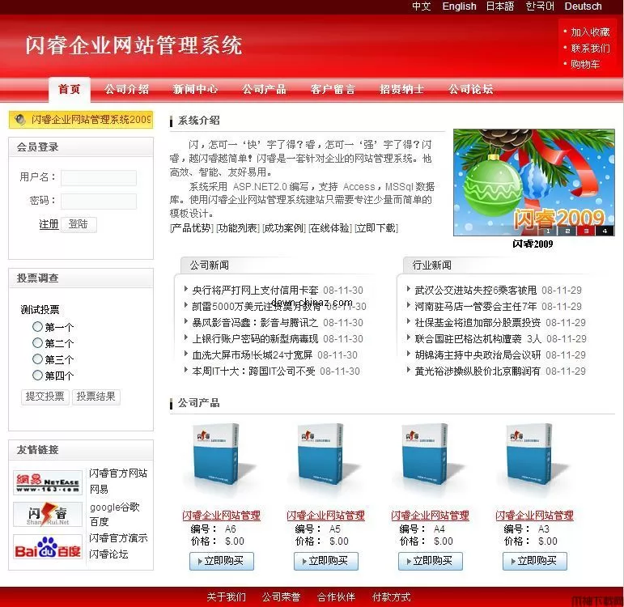The height and width of the screenshot is (607, 624).
Task: Buy product A3 with 立即购买
Action: [x=534, y=561]
